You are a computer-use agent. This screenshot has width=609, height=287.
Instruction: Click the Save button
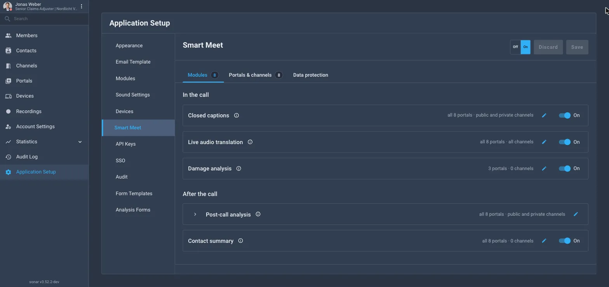coord(577,47)
